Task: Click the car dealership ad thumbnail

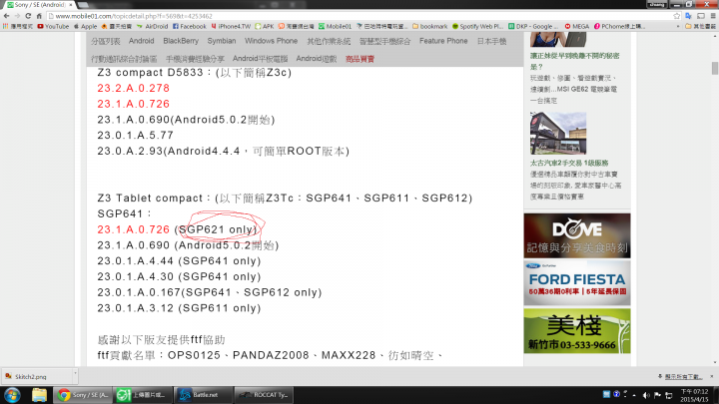Action: click(x=558, y=133)
